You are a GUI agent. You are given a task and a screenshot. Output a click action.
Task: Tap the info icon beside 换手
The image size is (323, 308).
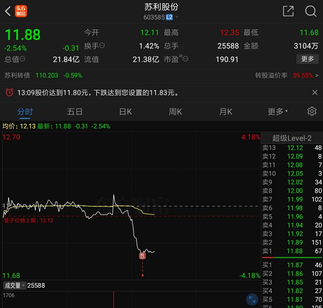[x=102, y=45]
